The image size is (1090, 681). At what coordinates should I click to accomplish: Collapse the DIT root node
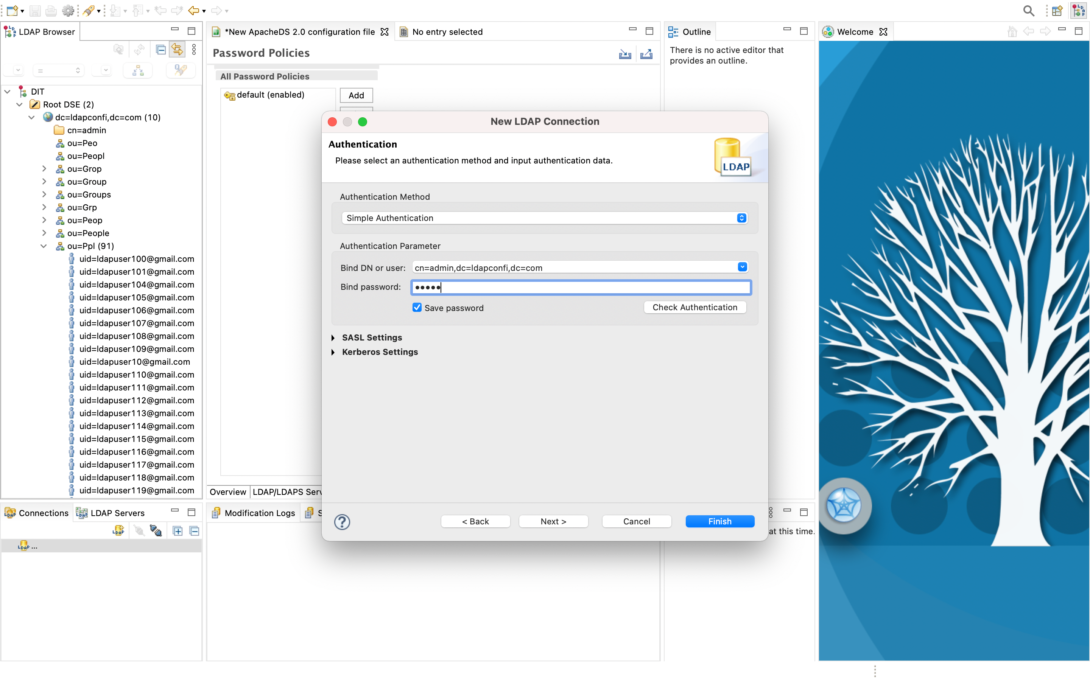8,92
